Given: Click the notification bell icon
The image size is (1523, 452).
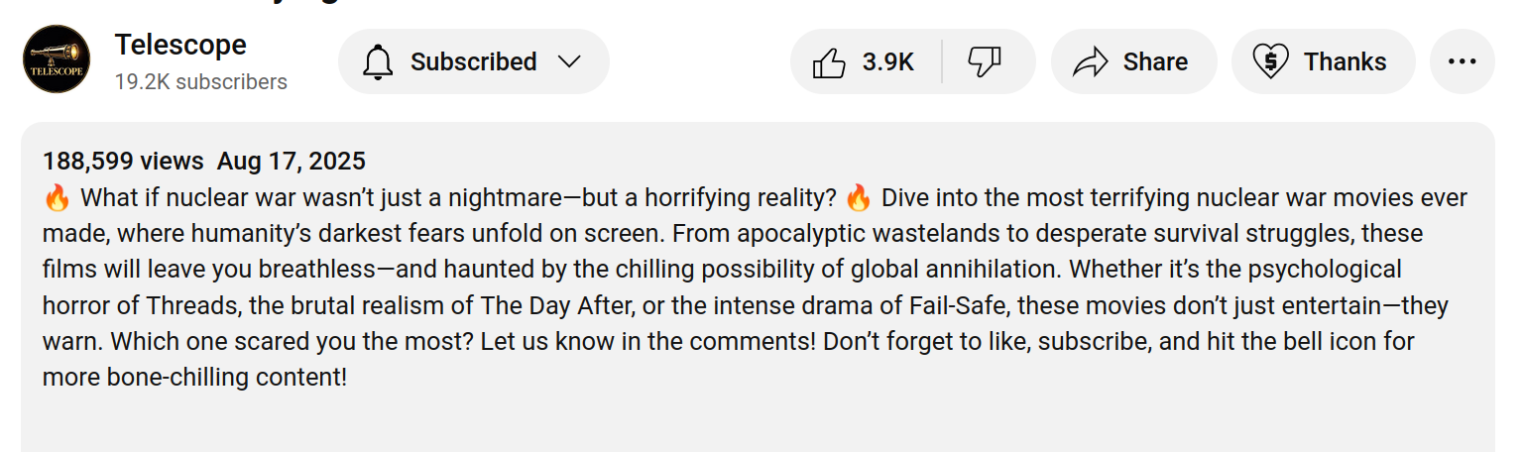Looking at the screenshot, I should point(377,61).
